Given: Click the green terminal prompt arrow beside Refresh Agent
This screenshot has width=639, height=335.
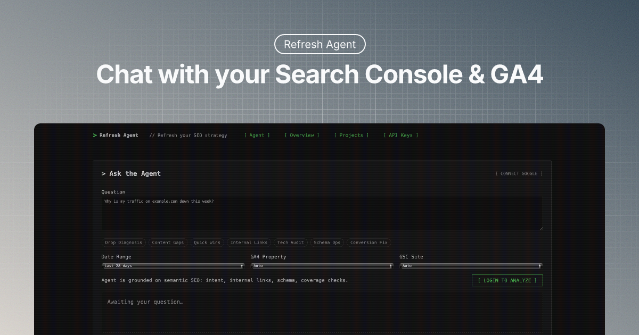Looking at the screenshot, I should [x=94, y=135].
